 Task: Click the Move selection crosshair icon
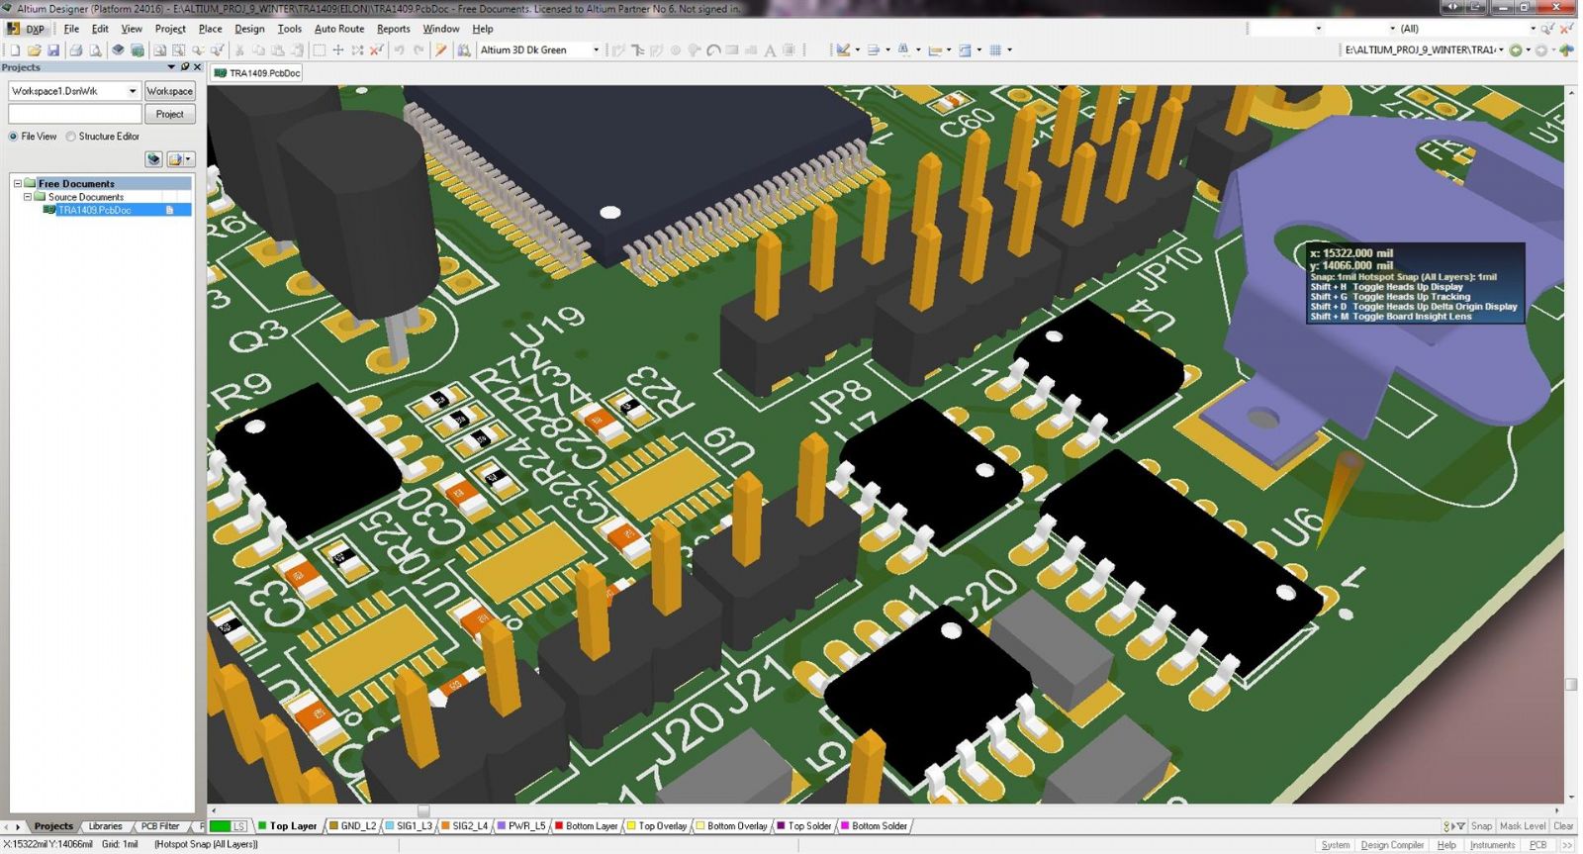(338, 50)
